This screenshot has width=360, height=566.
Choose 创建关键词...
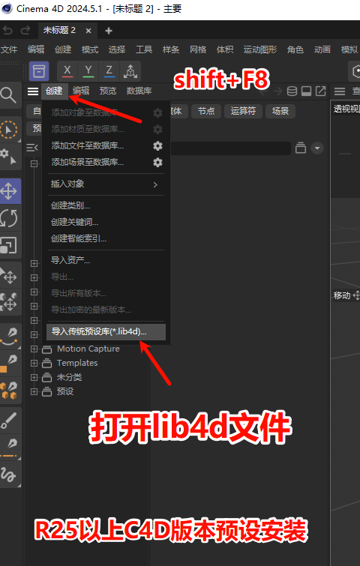pos(106,223)
